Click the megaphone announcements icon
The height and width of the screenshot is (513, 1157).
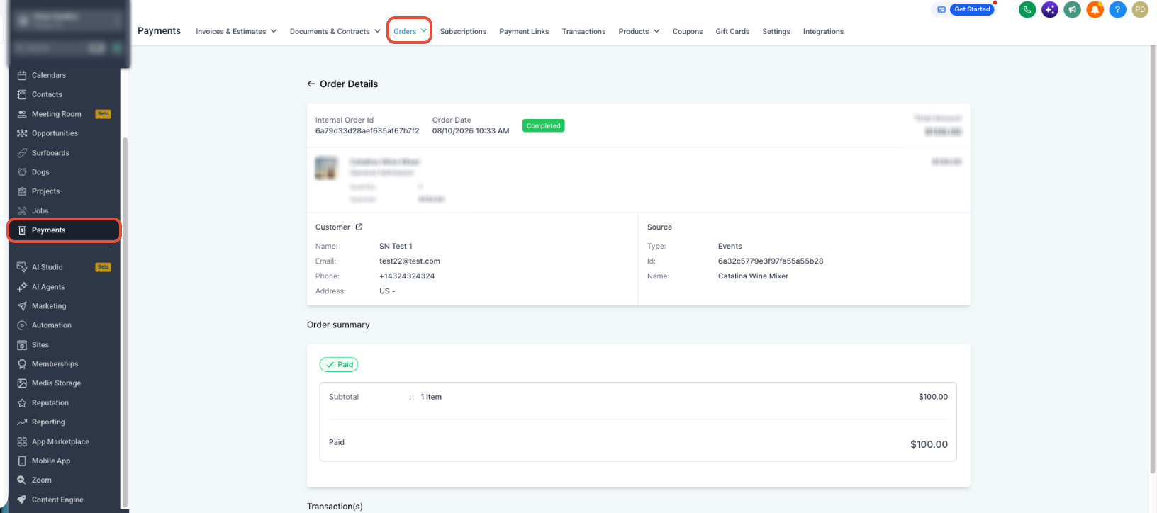tap(1072, 9)
